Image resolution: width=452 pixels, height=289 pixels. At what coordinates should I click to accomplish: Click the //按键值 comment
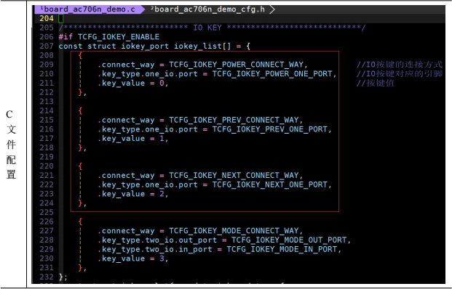(x=376, y=83)
